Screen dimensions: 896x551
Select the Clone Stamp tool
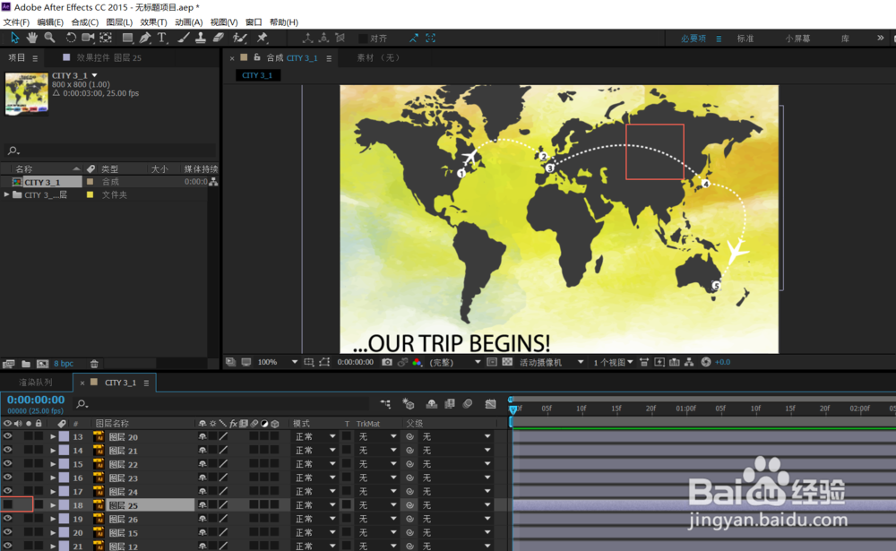click(200, 38)
